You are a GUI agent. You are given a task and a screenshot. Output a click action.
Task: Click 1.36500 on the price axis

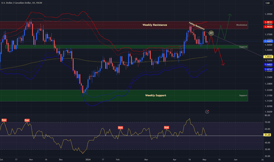point(268,45)
